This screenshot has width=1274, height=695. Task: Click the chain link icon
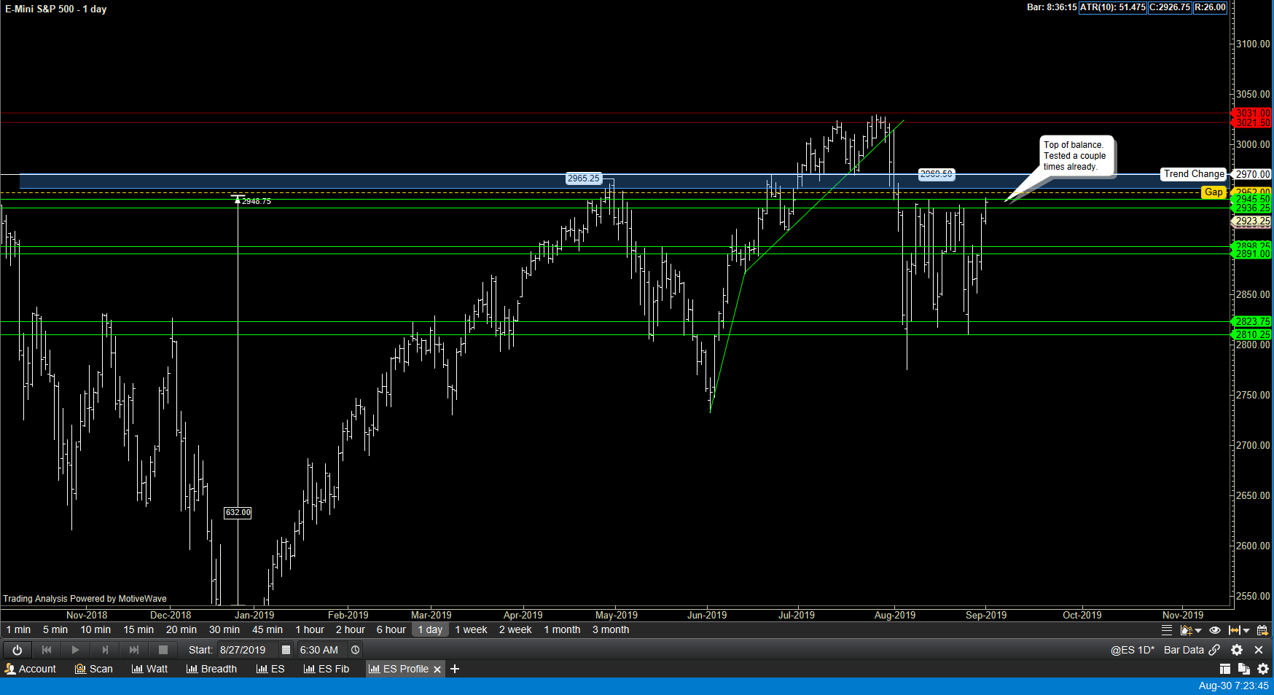coord(1214,650)
